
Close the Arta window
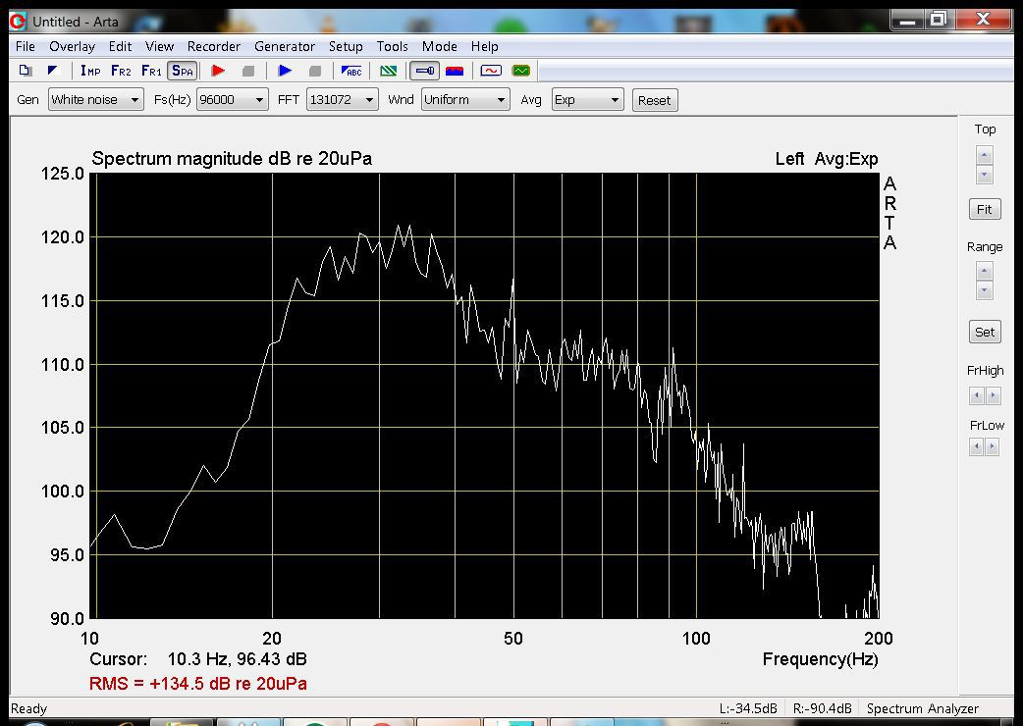(x=983, y=20)
